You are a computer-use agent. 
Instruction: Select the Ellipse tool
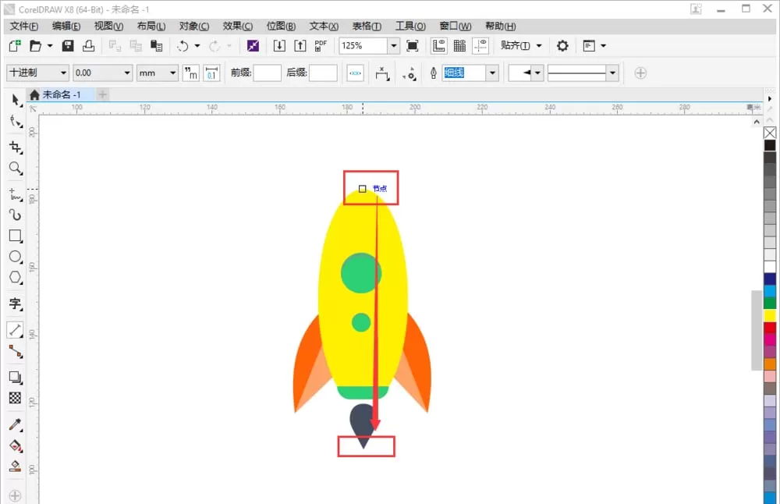16,257
